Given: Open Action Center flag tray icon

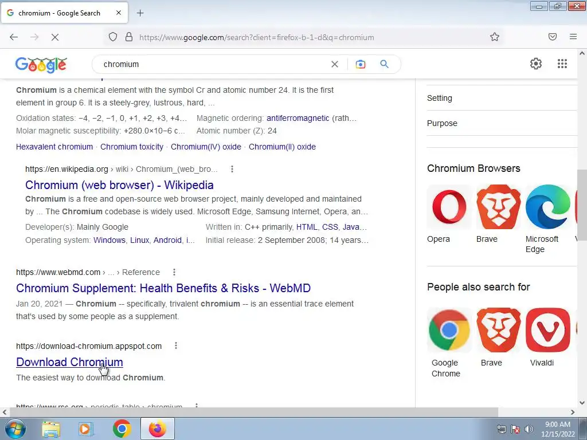Looking at the screenshot, I should [x=515, y=429].
